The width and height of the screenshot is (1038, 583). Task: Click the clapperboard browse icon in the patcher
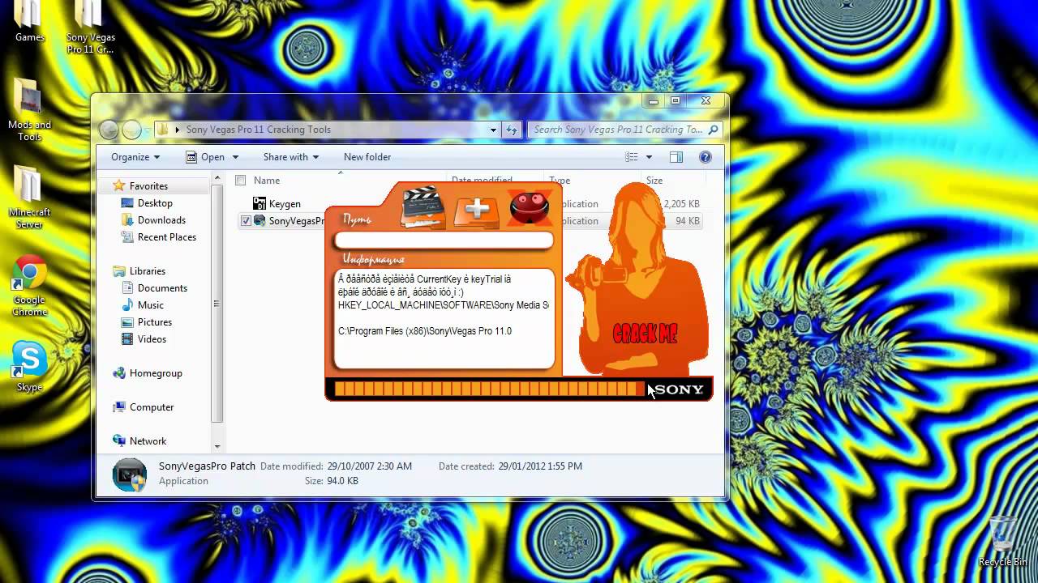click(x=423, y=208)
